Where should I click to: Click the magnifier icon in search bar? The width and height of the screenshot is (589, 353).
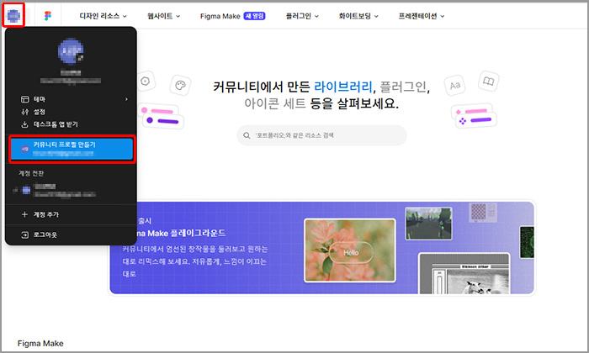pyautogui.click(x=247, y=135)
